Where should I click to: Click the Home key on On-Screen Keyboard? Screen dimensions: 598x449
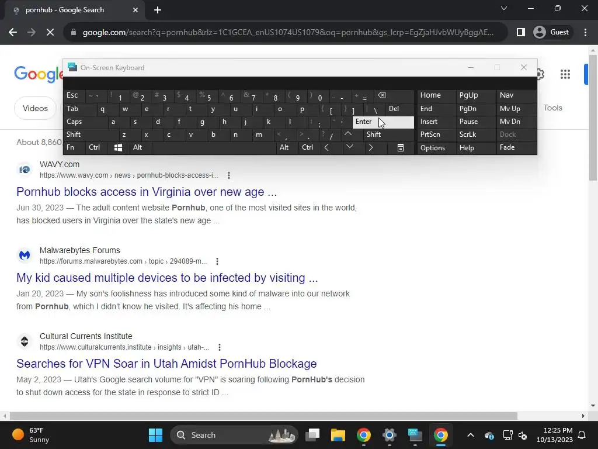coord(436,95)
